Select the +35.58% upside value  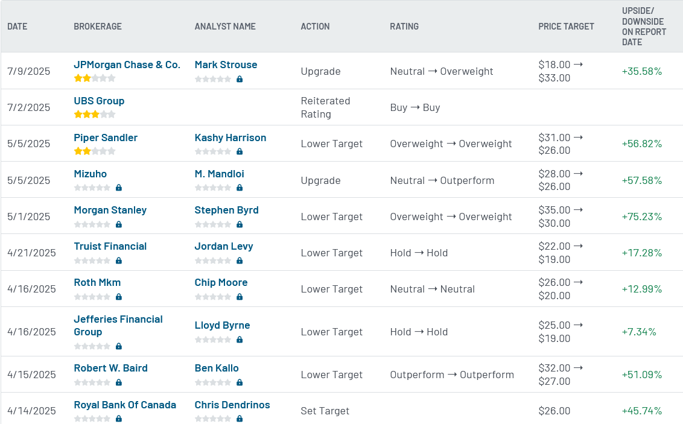pos(641,71)
